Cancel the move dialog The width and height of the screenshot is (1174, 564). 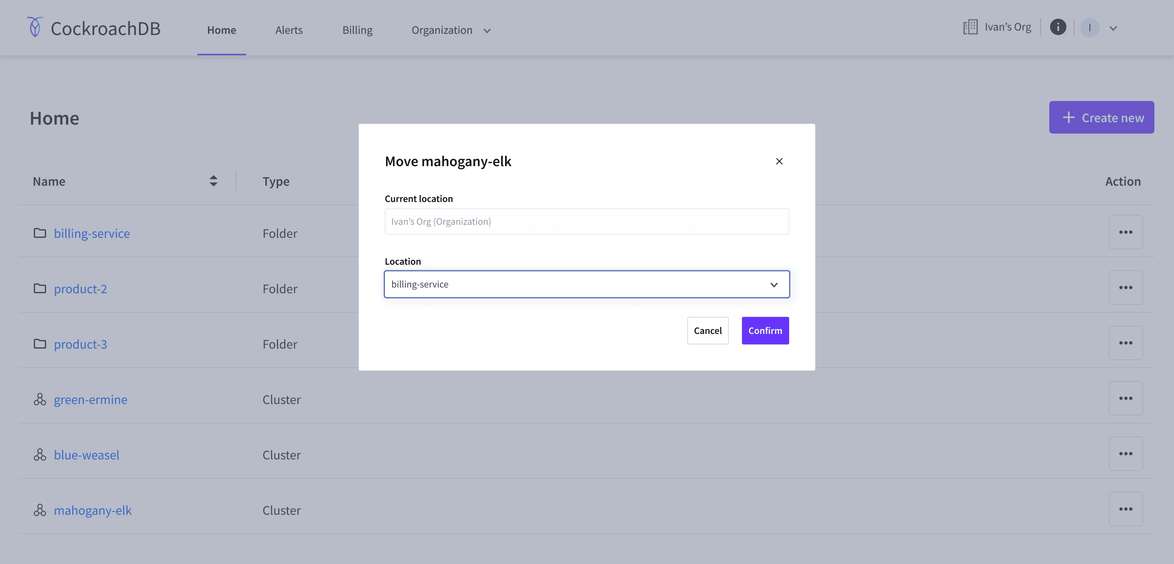tap(707, 331)
